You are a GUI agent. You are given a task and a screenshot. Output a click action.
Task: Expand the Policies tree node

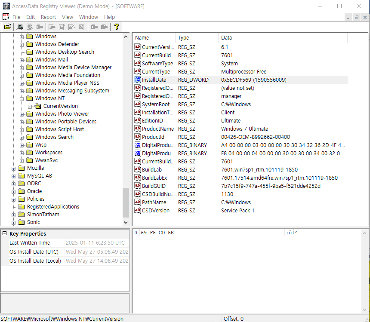pyautogui.click(x=13, y=199)
